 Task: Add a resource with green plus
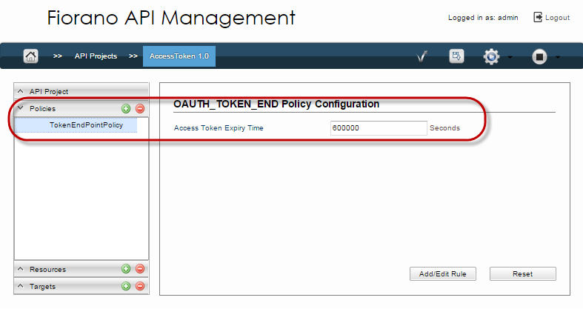(x=126, y=268)
